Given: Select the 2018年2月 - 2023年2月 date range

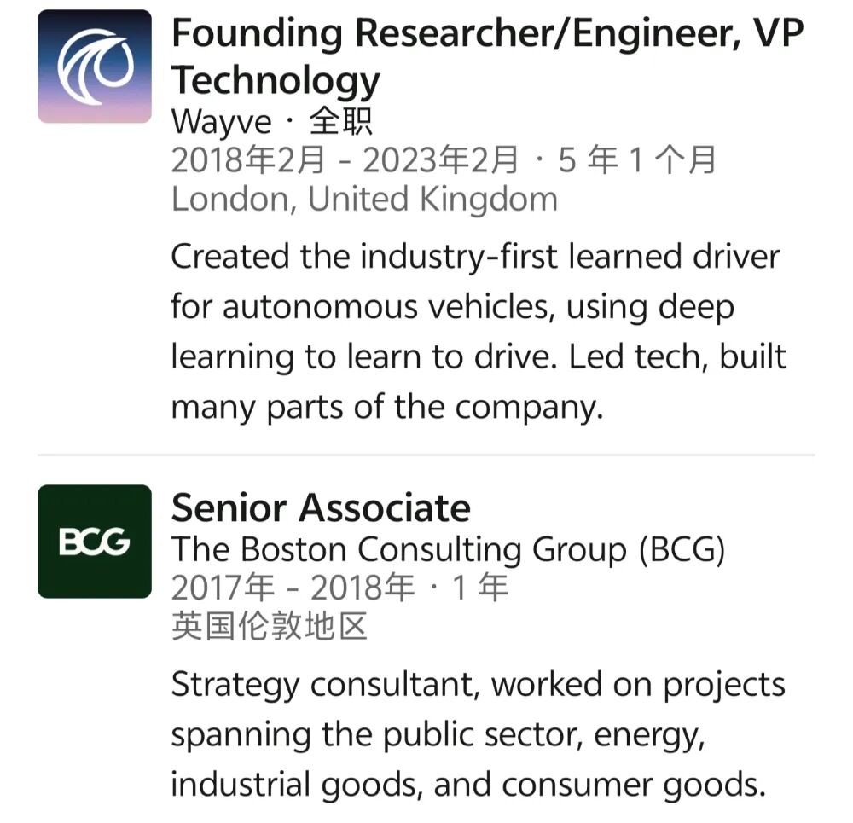Looking at the screenshot, I should coord(345,160).
